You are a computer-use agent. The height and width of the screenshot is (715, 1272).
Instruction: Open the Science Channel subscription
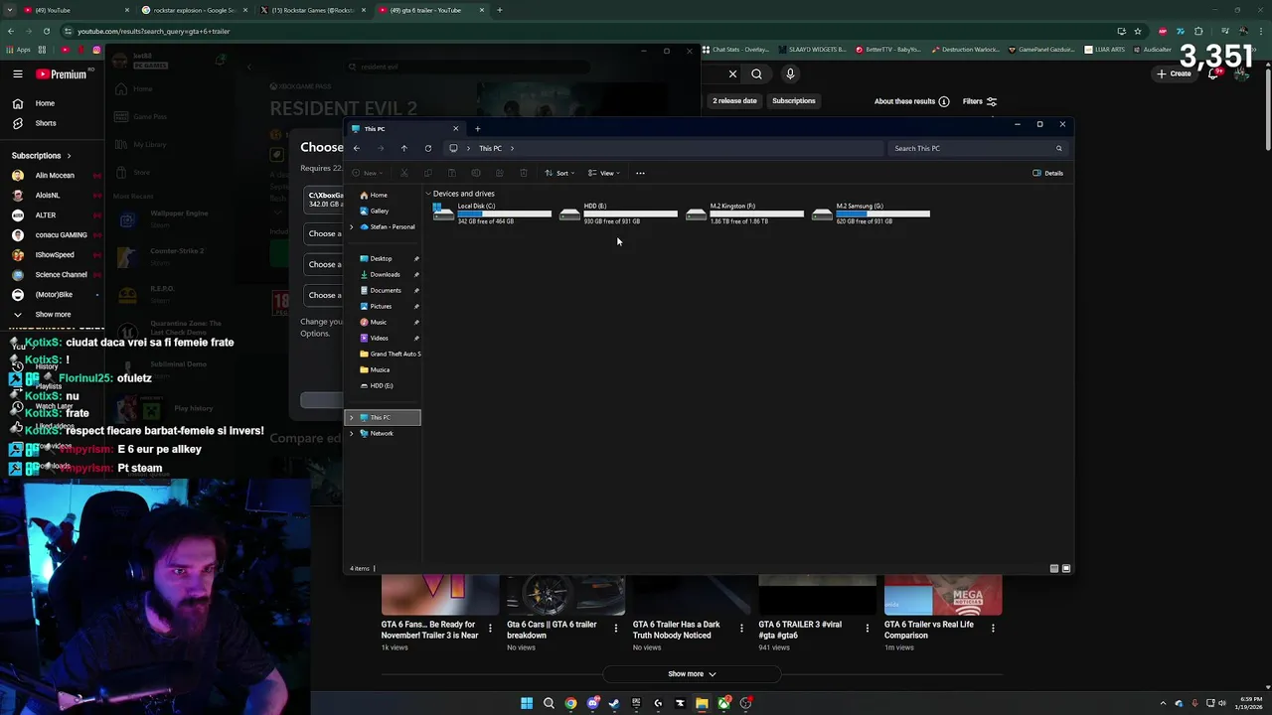point(55,274)
